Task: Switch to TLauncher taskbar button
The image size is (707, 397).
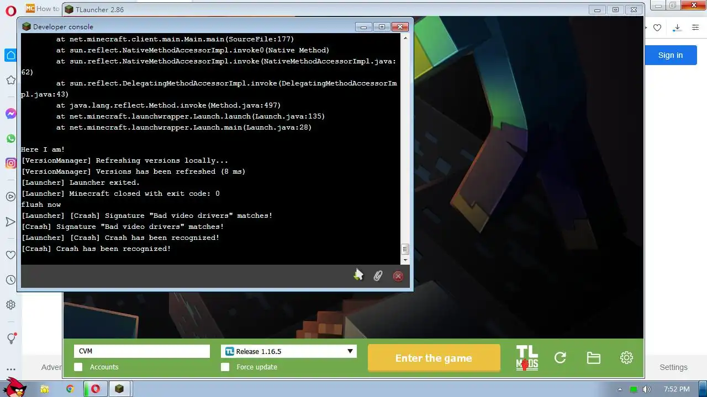Action: [x=119, y=389]
